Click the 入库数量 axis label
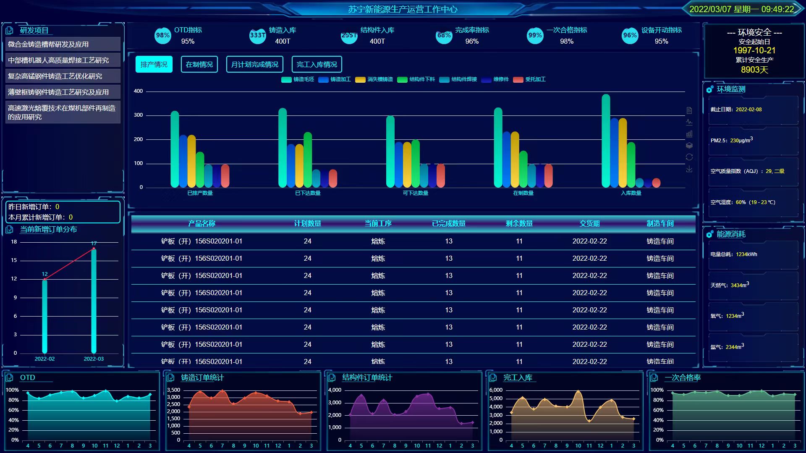The width and height of the screenshot is (806, 453). point(631,193)
